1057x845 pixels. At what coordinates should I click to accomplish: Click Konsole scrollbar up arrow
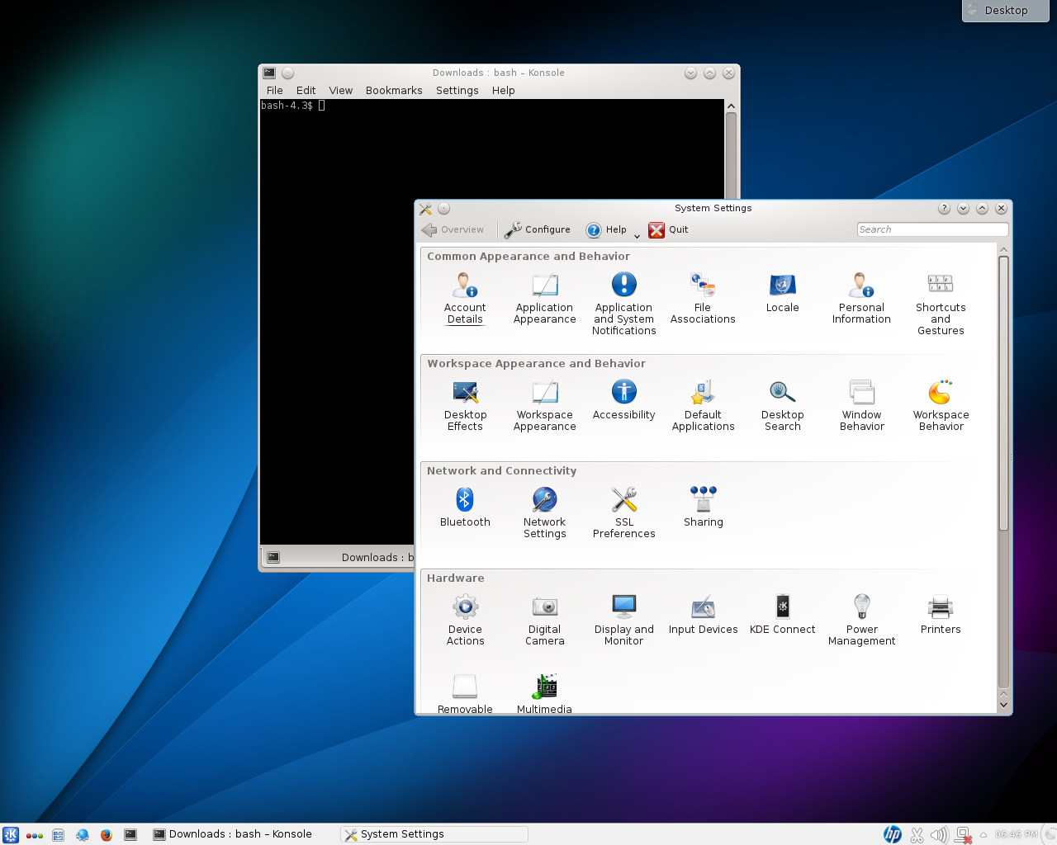coord(731,106)
